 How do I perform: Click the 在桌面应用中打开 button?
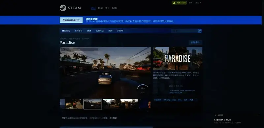coord(71,20)
